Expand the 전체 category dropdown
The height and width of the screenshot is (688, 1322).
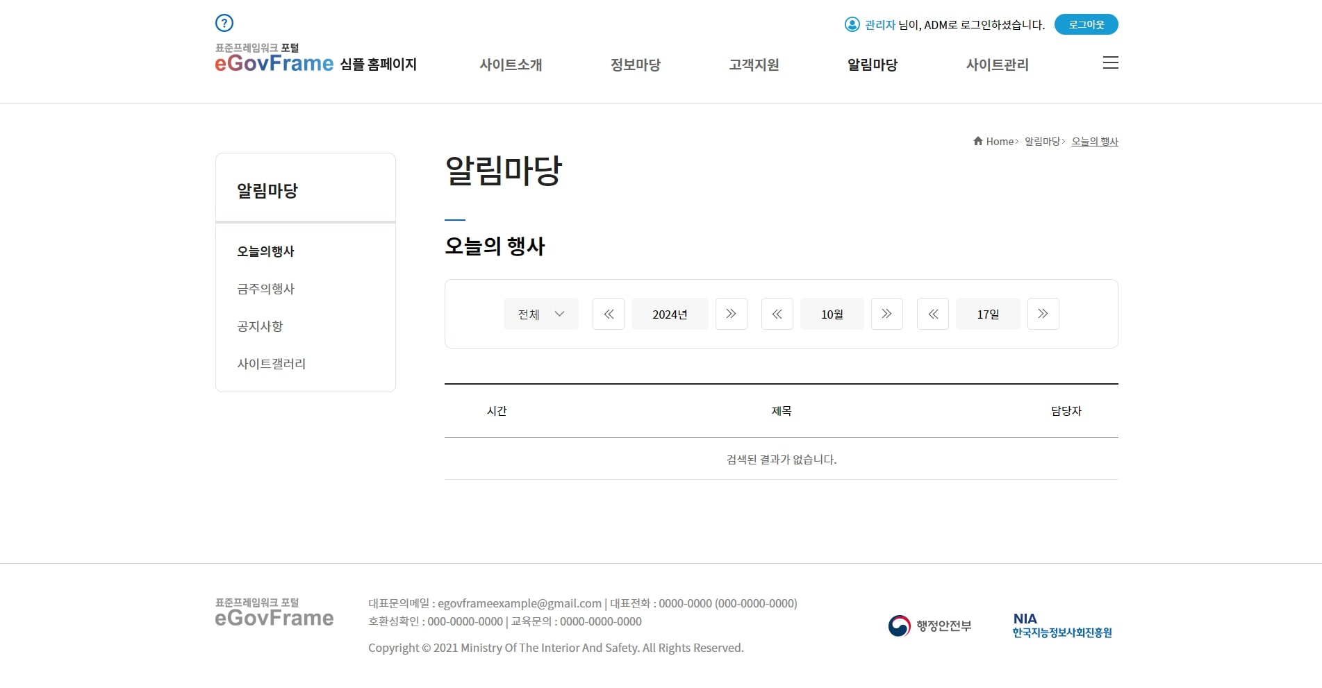coord(540,314)
